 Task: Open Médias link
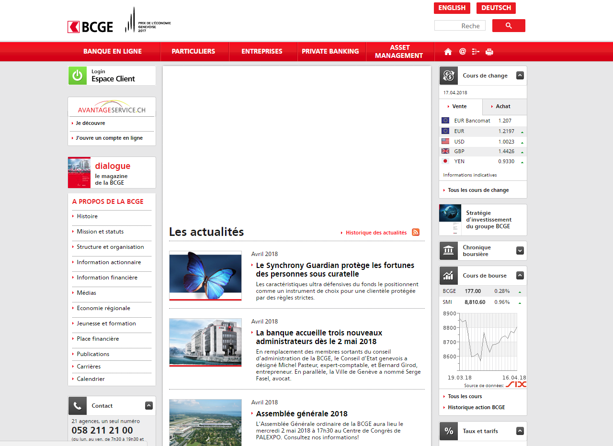[x=86, y=293]
